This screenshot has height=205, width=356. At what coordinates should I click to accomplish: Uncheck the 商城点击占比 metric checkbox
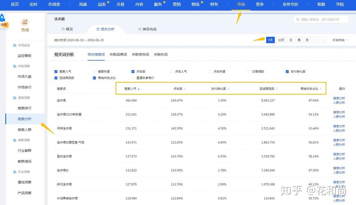[94, 78]
